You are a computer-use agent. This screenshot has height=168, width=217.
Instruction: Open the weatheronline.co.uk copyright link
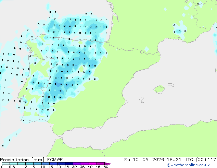[188, 165]
